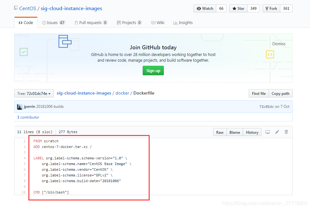
Task: Open the Pull requests tab
Action: [91, 22]
